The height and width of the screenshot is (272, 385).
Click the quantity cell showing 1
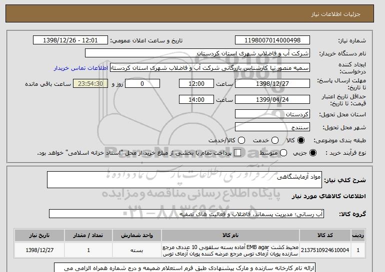88,250
